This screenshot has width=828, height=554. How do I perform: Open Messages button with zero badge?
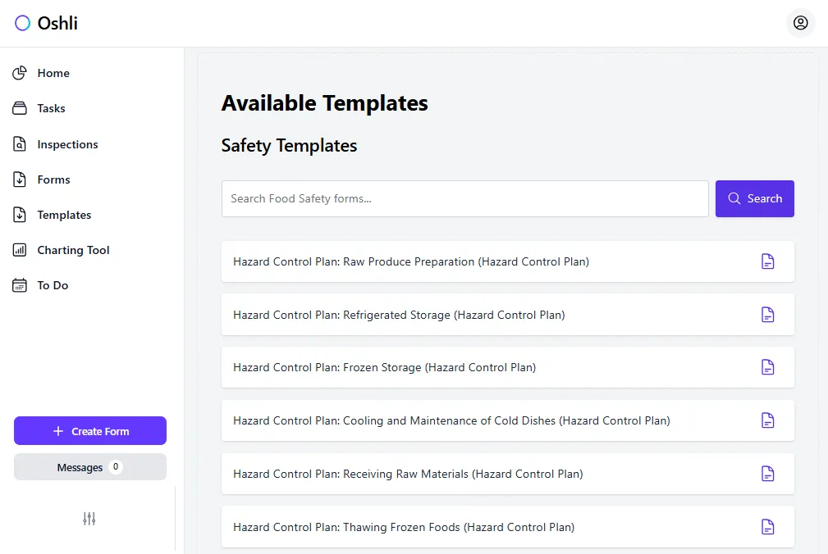point(89,467)
